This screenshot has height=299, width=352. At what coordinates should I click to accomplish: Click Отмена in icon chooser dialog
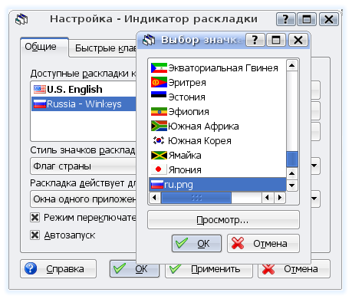(263, 244)
